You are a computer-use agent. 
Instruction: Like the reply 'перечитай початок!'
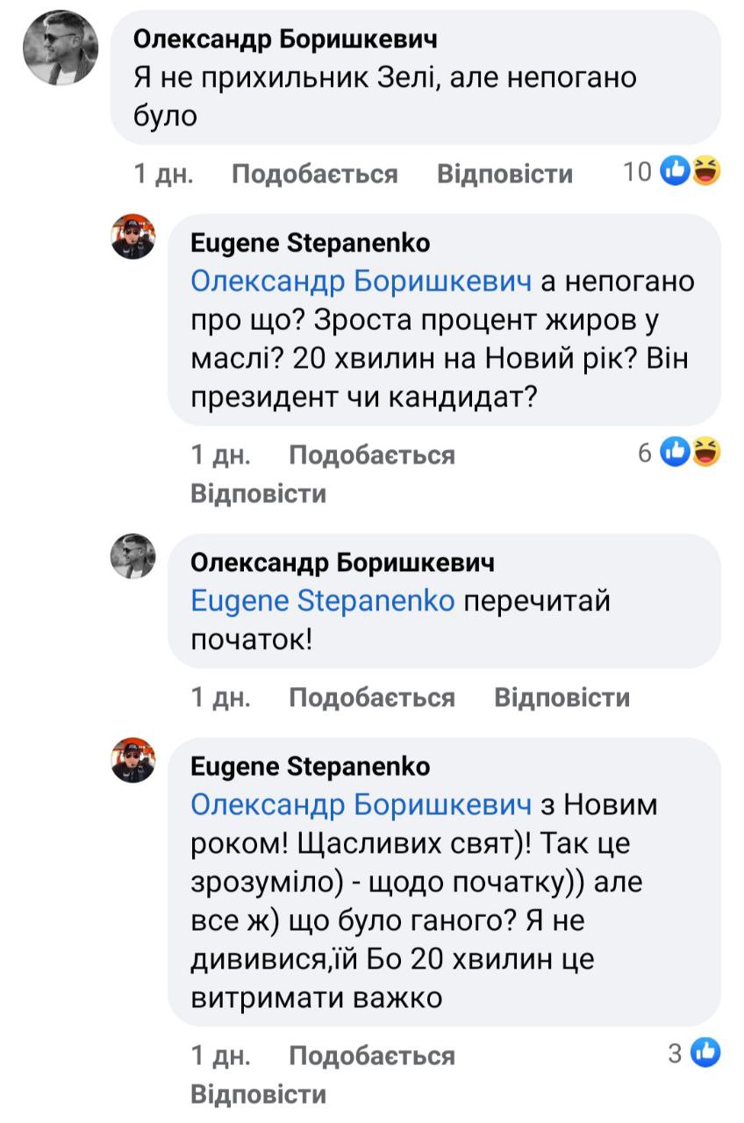click(372, 697)
